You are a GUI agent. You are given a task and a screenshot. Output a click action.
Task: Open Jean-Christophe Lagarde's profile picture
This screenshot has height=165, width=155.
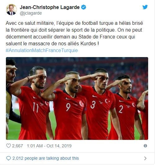pos(11,10)
